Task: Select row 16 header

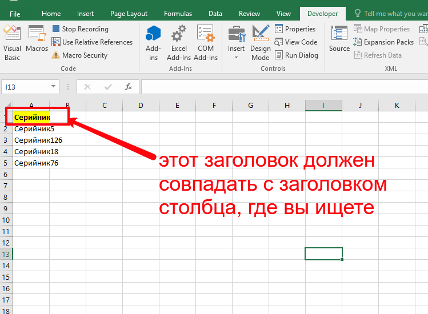Action: tap(6, 288)
